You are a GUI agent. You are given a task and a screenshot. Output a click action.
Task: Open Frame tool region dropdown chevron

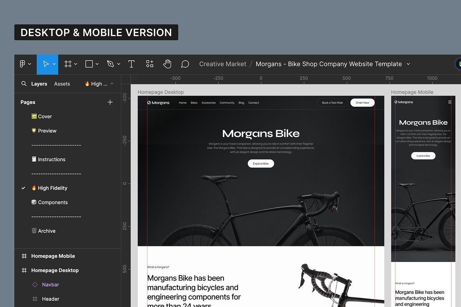click(x=76, y=64)
